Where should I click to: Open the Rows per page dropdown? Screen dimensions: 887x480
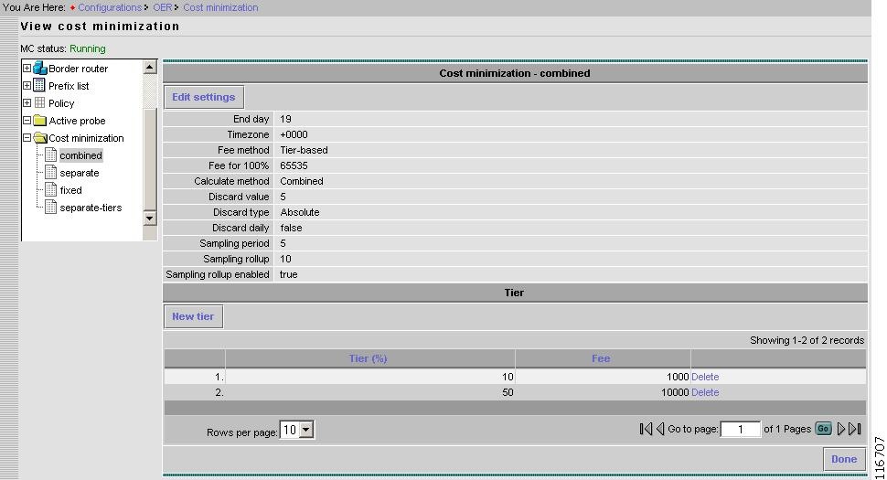(x=306, y=431)
